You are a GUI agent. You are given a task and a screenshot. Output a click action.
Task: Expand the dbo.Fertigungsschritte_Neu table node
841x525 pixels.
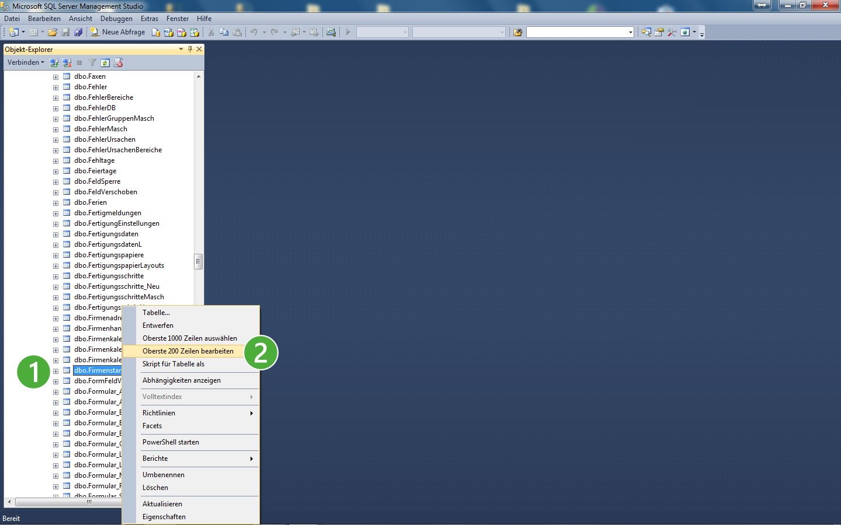tap(55, 287)
